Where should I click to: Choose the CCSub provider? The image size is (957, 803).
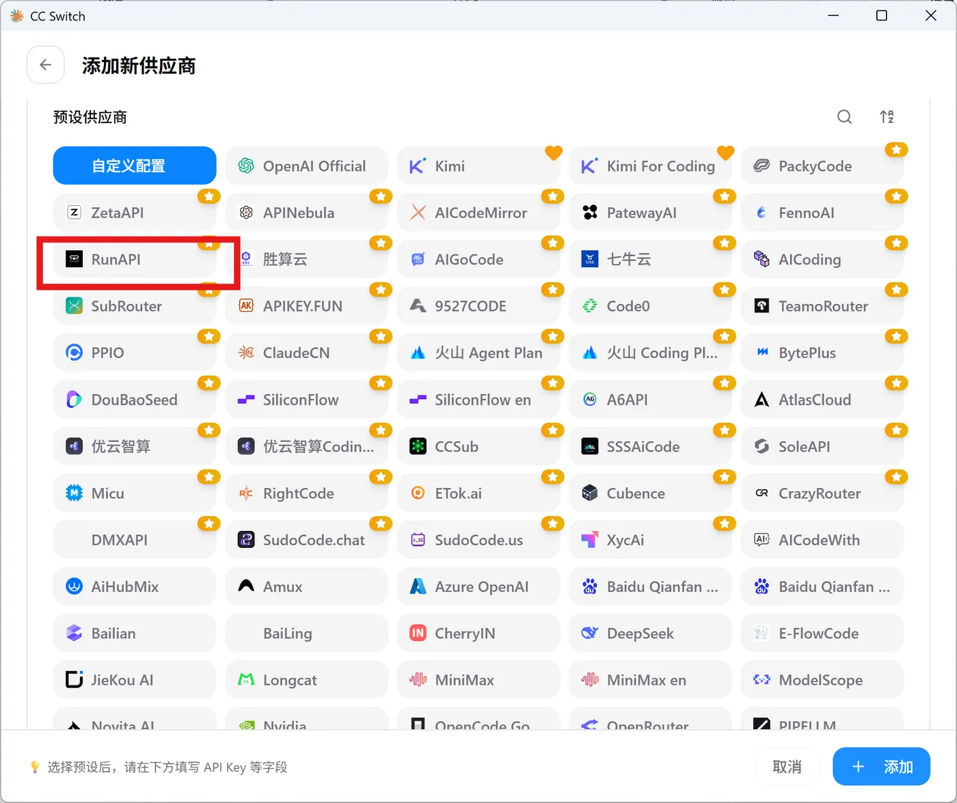pyautogui.click(x=478, y=446)
